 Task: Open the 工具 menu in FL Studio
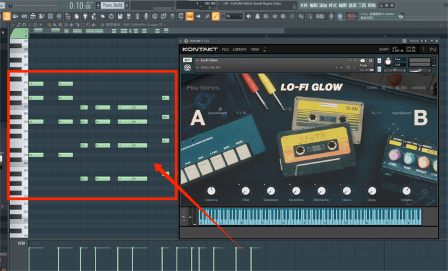362,5
